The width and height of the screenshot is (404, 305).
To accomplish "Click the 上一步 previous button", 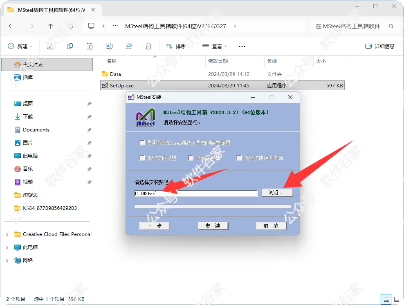I will pos(154,226).
